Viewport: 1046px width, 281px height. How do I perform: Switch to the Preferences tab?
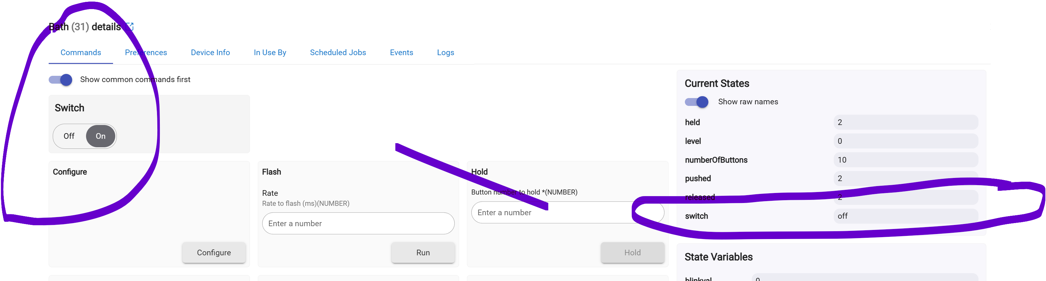point(146,53)
